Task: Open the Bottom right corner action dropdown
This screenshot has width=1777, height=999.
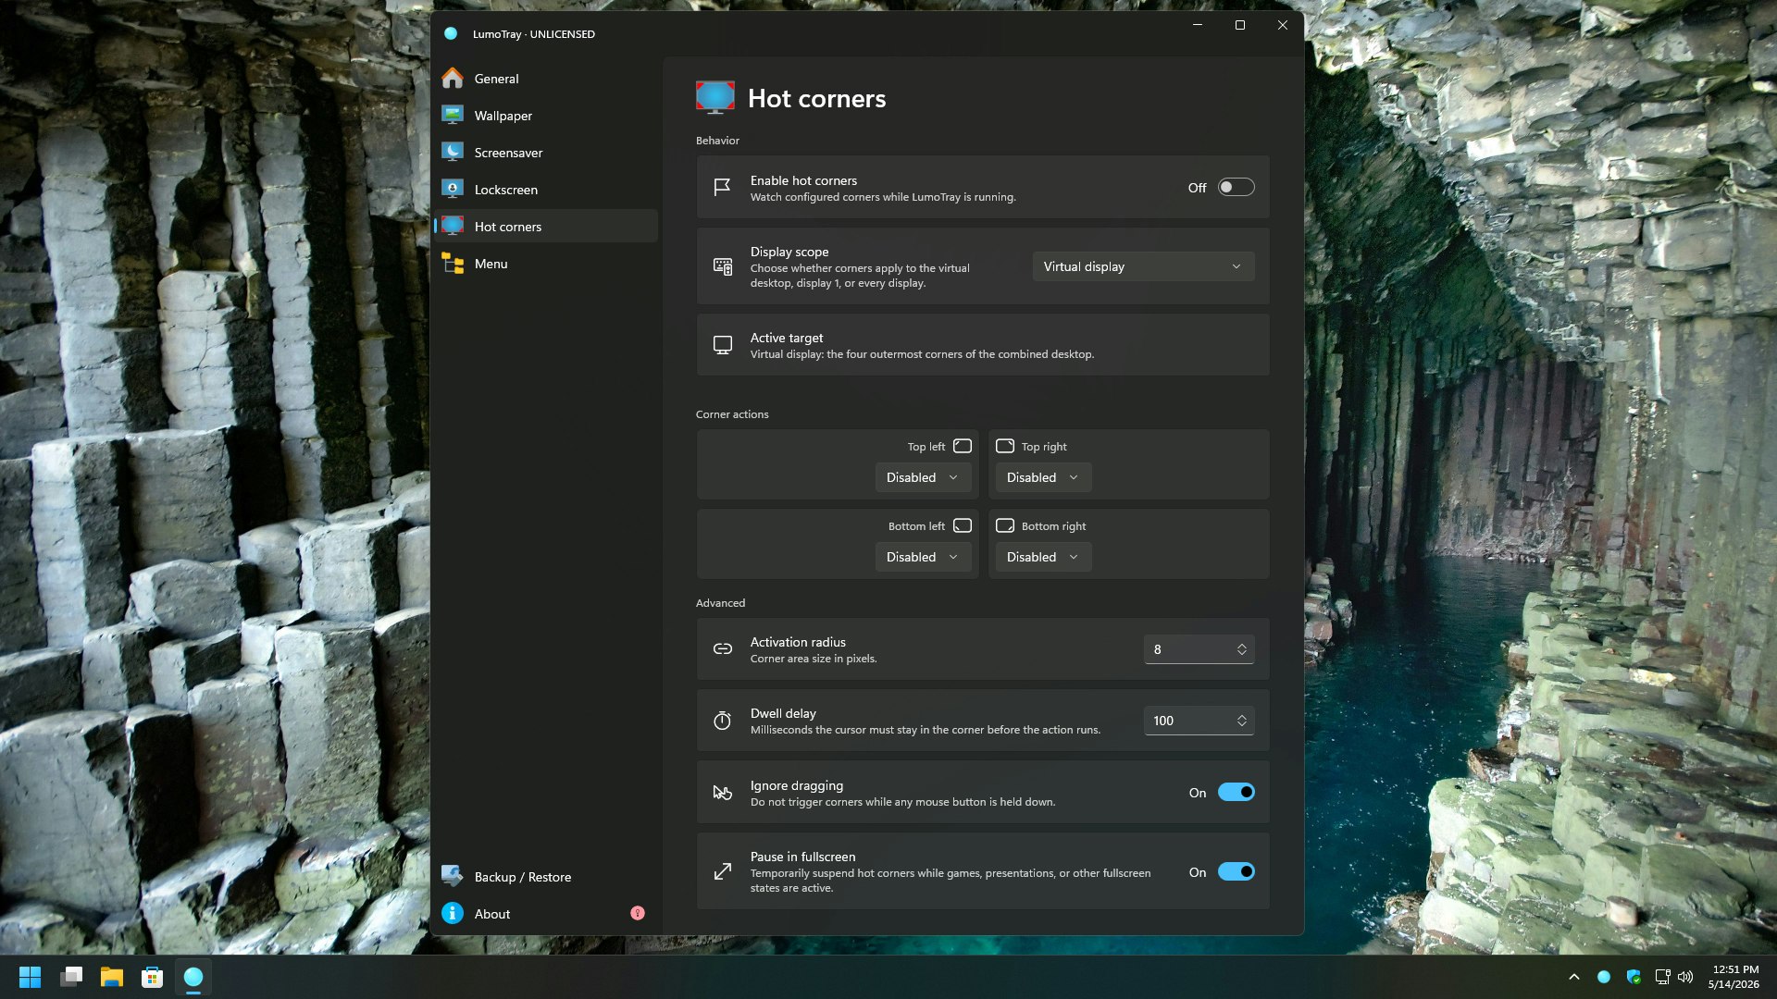Action: coord(1043,557)
